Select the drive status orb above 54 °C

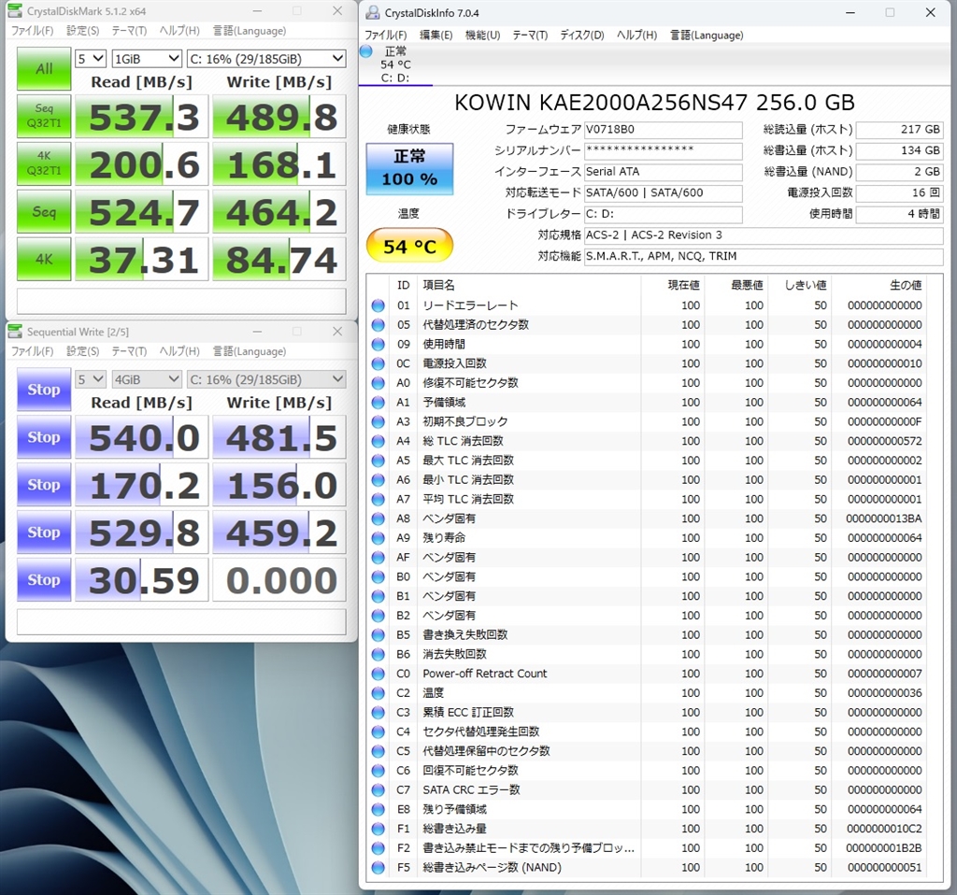pos(365,51)
